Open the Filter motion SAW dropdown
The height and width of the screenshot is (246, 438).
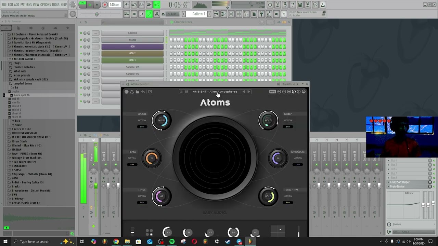click(x=288, y=203)
